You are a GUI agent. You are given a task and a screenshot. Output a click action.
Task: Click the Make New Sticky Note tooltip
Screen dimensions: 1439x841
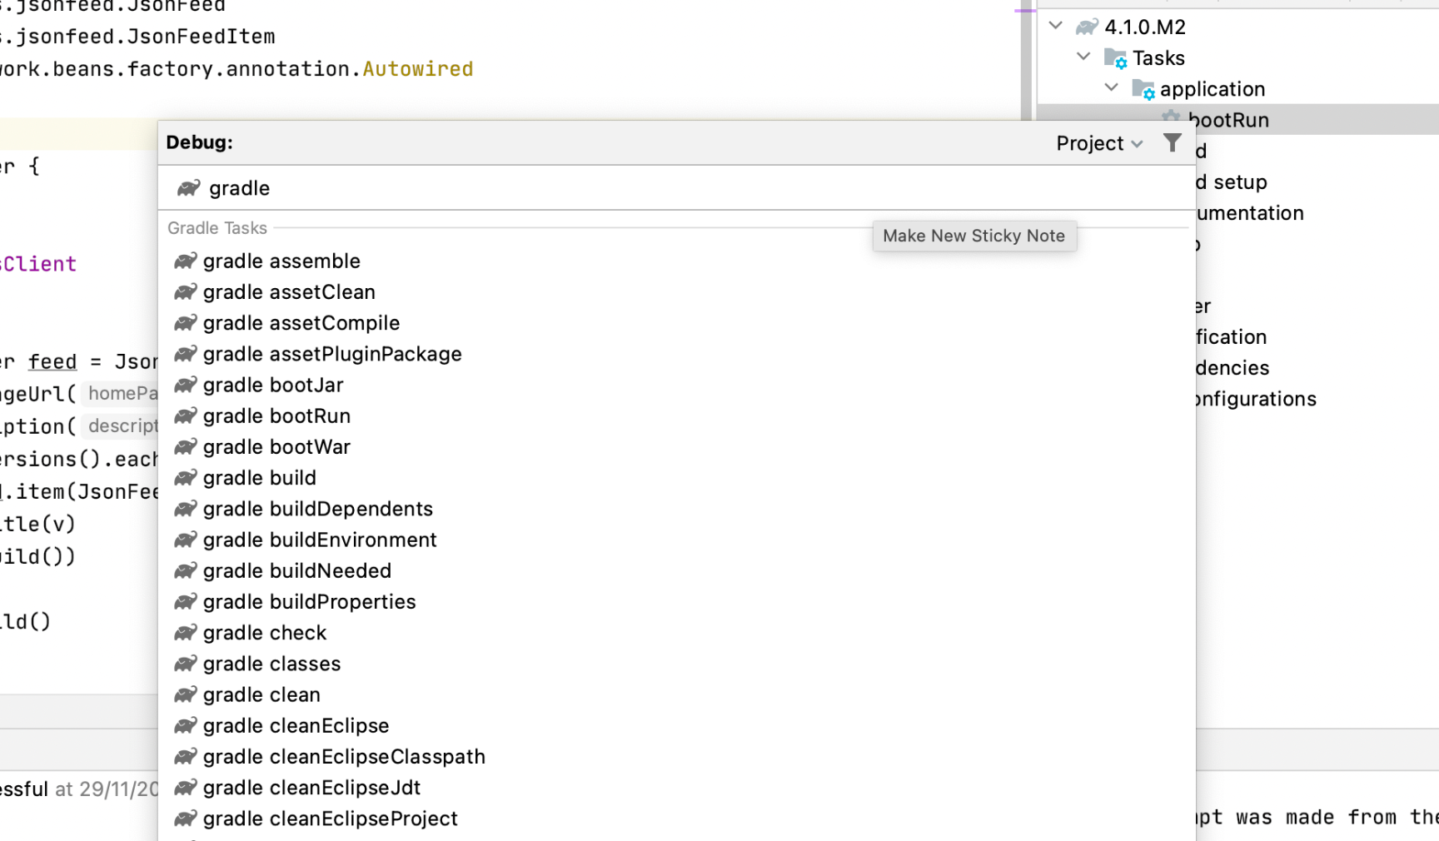(974, 236)
